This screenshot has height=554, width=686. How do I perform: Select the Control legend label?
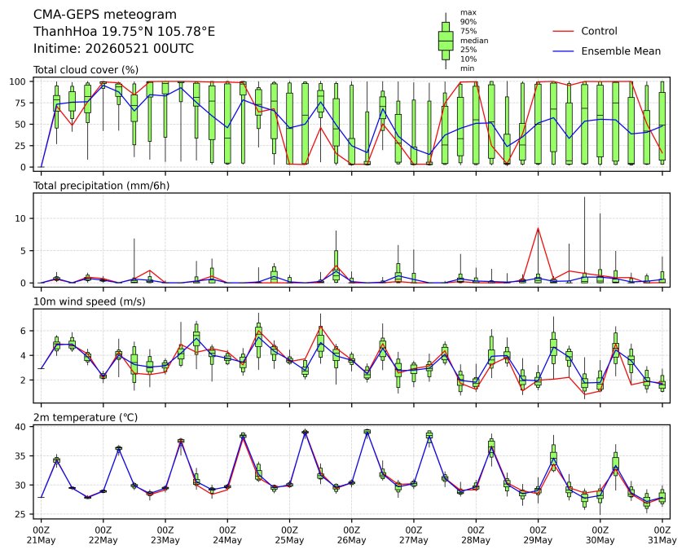point(599,31)
